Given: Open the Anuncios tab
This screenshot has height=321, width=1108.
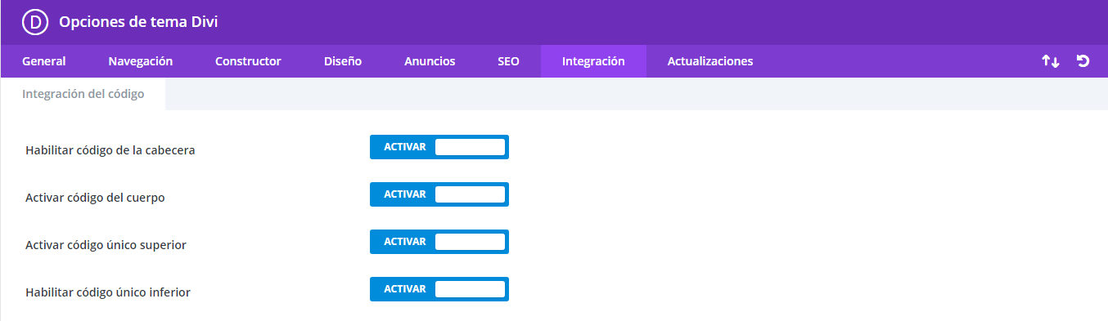Looking at the screenshot, I should point(430,61).
